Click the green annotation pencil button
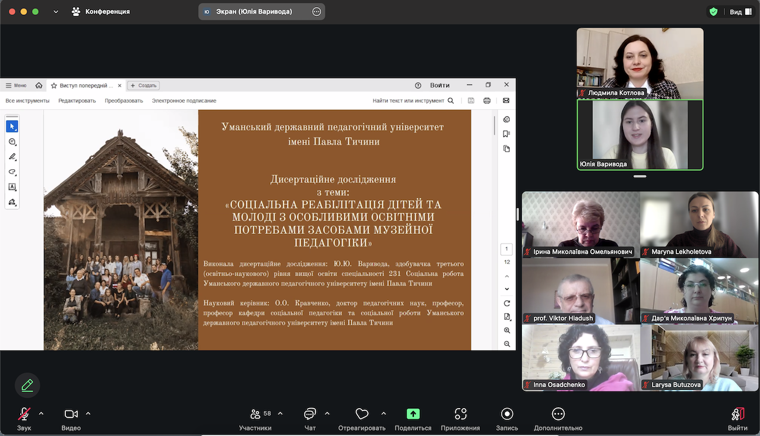This screenshot has height=436, width=760. (27, 386)
